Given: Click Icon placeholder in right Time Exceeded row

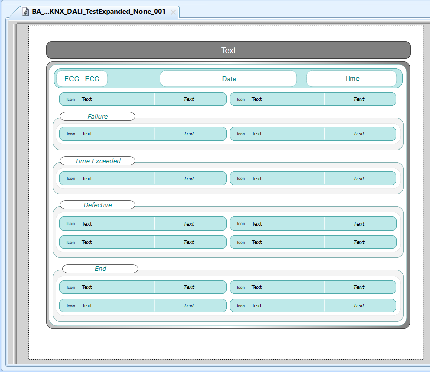Looking at the screenshot, I should click(241, 179).
